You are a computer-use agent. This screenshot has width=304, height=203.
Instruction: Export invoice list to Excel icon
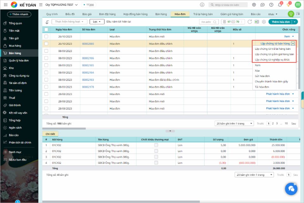coord(257,22)
